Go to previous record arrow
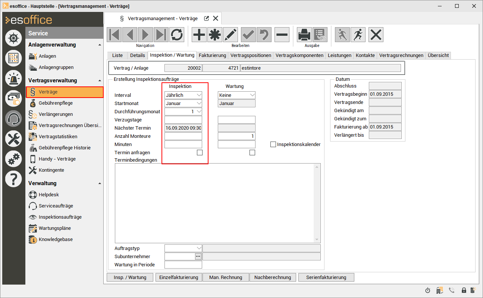The image size is (483, 298). [x=130, y=35]
